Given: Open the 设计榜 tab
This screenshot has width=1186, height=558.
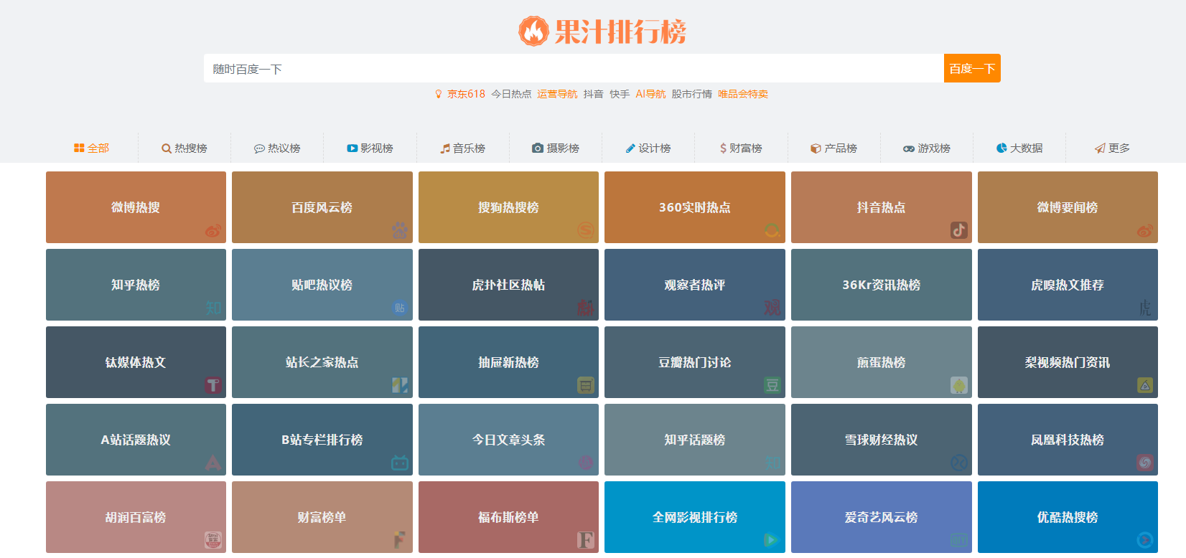Looking at the screenshot, I should coord(648,148).
